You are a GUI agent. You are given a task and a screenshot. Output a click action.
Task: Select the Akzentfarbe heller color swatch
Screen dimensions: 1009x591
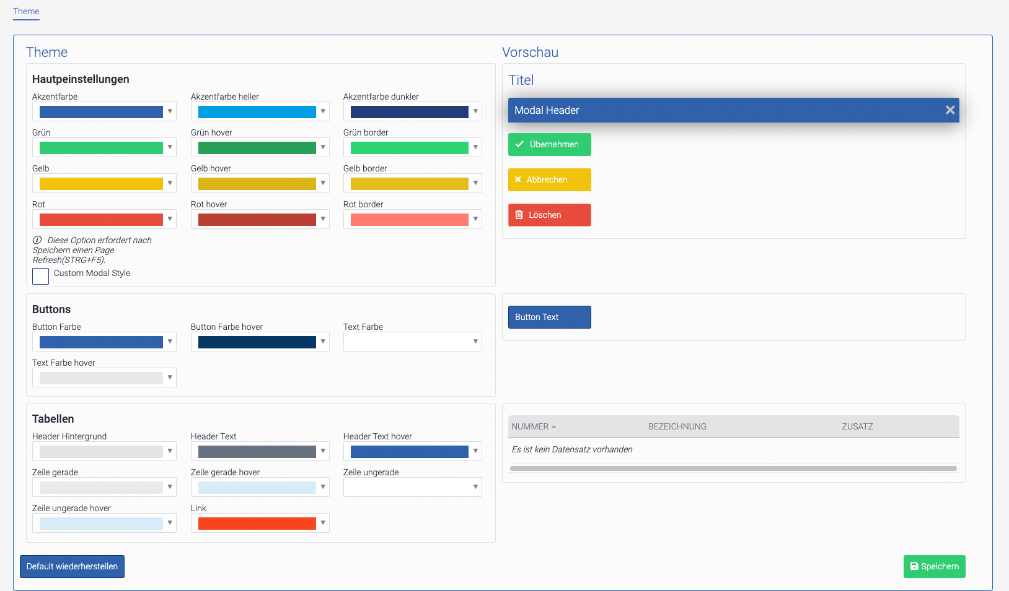pyautogui.click(x=257, y=112)
